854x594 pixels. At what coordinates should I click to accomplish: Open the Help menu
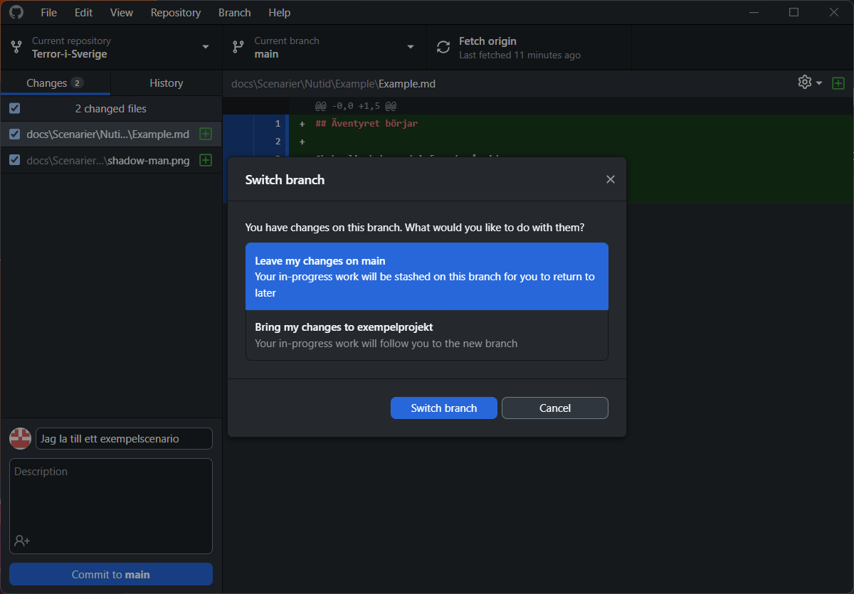point(280,12)
